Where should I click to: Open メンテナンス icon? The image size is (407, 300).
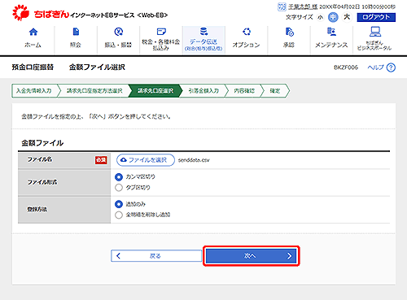pos(331,32)
